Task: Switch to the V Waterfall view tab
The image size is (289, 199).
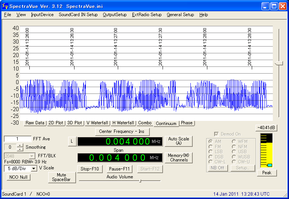Action: click(97, 123)
